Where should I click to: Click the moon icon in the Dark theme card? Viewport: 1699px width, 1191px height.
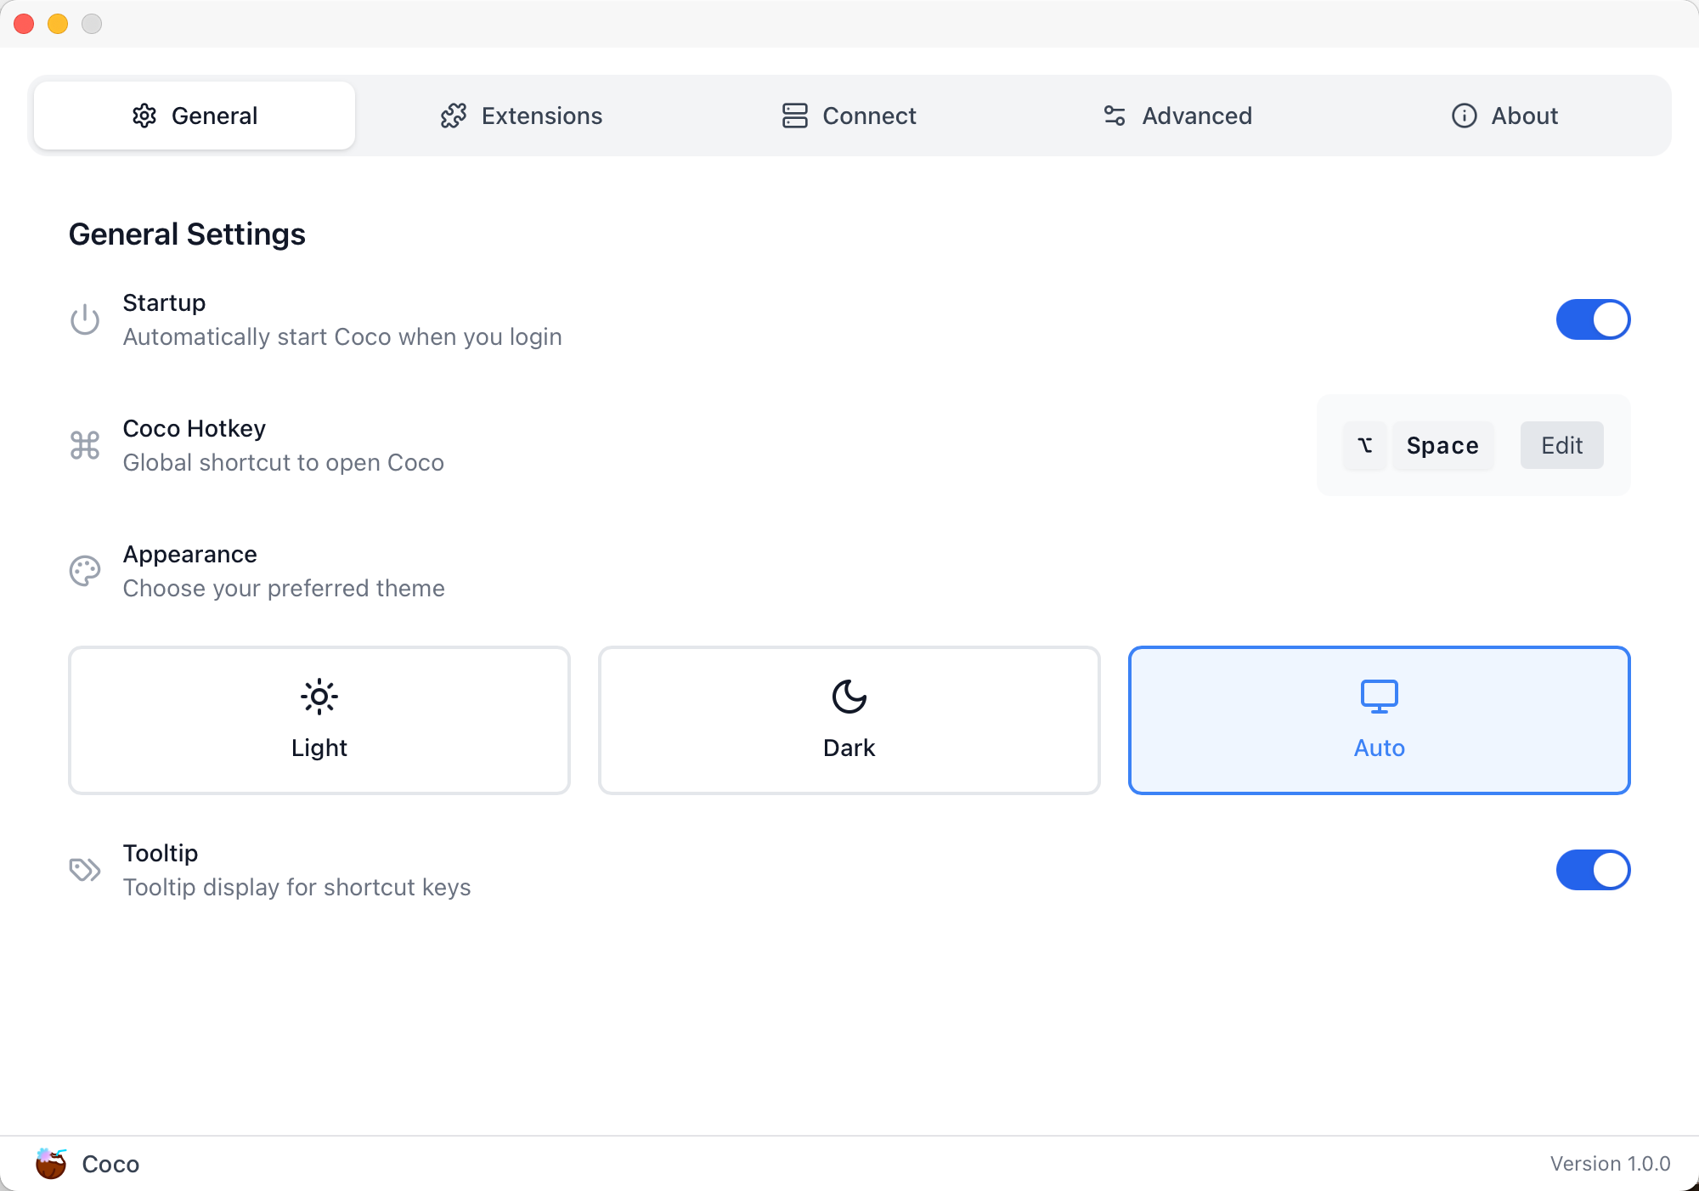tap(849, 697)
